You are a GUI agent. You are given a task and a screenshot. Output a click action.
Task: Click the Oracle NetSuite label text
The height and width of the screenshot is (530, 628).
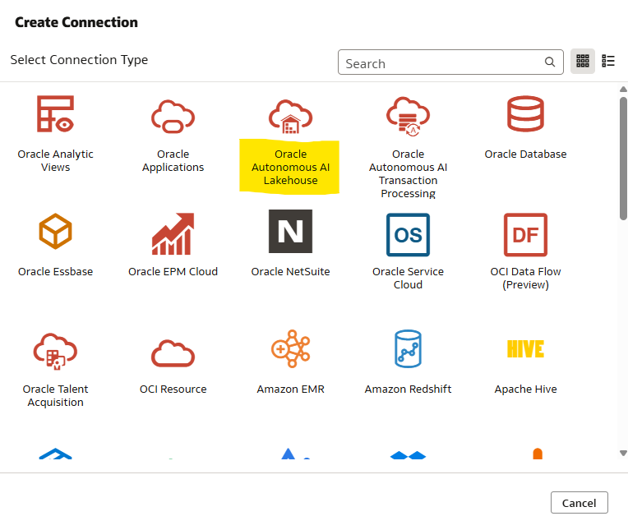coord(290,271)
